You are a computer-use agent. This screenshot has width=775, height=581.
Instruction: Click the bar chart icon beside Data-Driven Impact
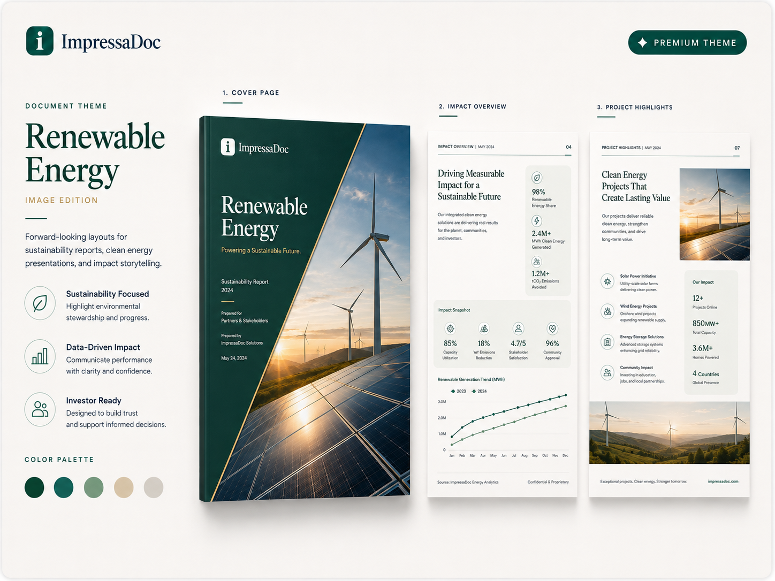(x=40, y=356)
